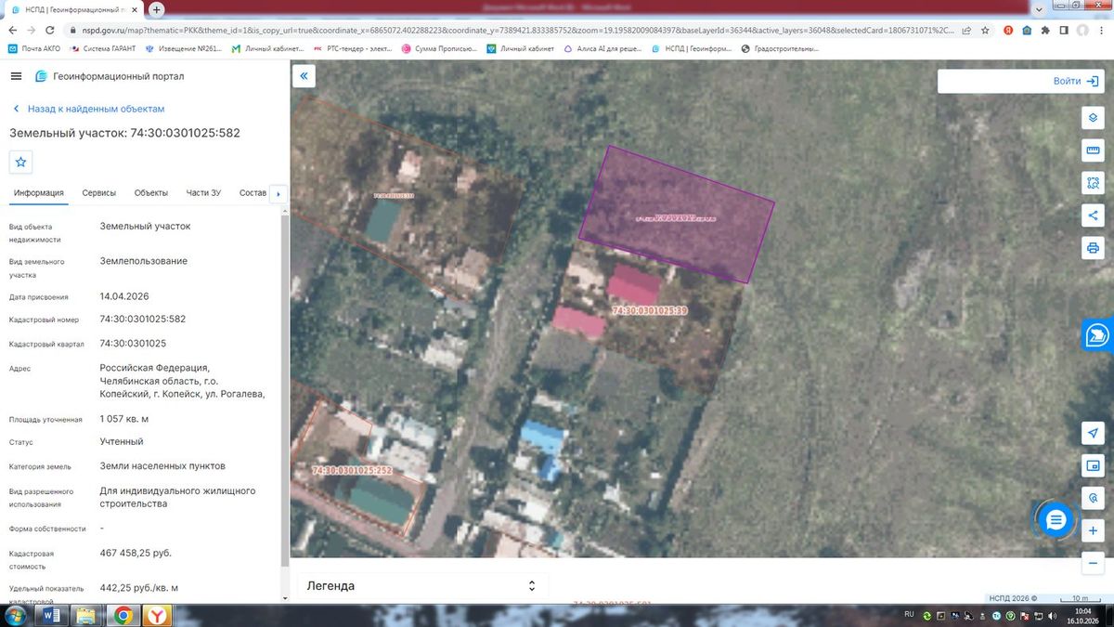Open the Объекты tab
This screenshot has height=627, width=1114.
(151, 193)
